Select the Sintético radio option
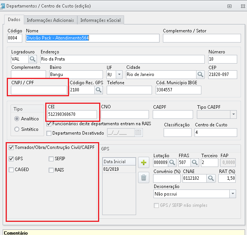The image size is (247, 235). click(x=17, y=129)
